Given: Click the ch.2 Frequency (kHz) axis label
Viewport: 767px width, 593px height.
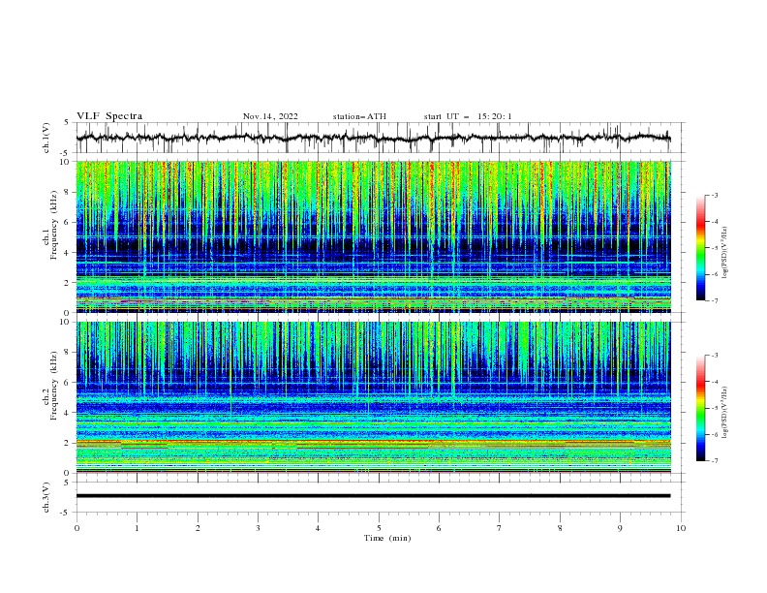Looking at the screenshot, I should point(50,385).
